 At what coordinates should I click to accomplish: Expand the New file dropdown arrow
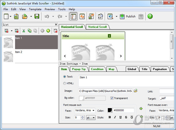tap(11, 16)
